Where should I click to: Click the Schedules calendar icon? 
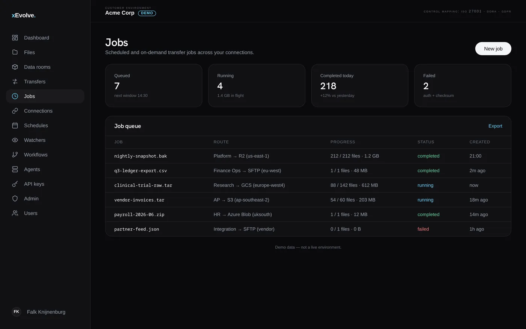coord(15,126)
